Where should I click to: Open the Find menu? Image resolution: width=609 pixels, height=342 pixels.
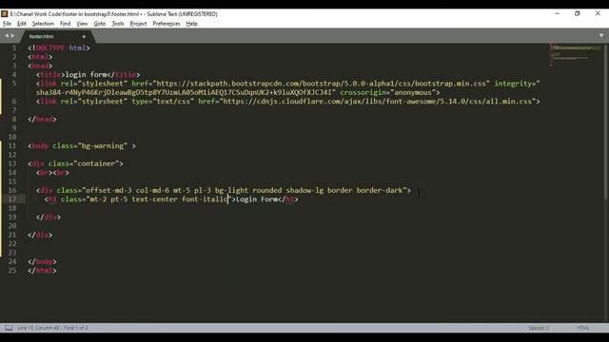pyautogui.click(x=65, y=24)
